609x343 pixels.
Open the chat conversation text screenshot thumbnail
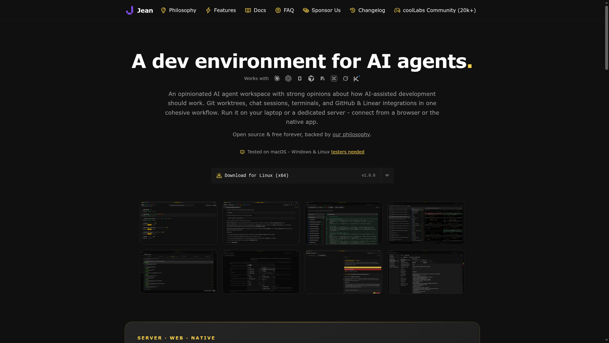coord(261,223)
